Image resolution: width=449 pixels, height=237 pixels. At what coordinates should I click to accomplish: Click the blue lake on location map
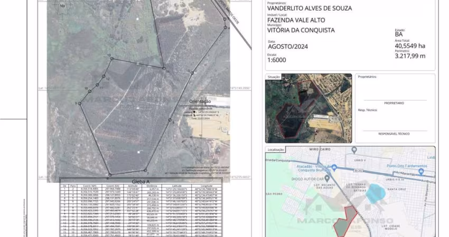click(x=376, y=194)
